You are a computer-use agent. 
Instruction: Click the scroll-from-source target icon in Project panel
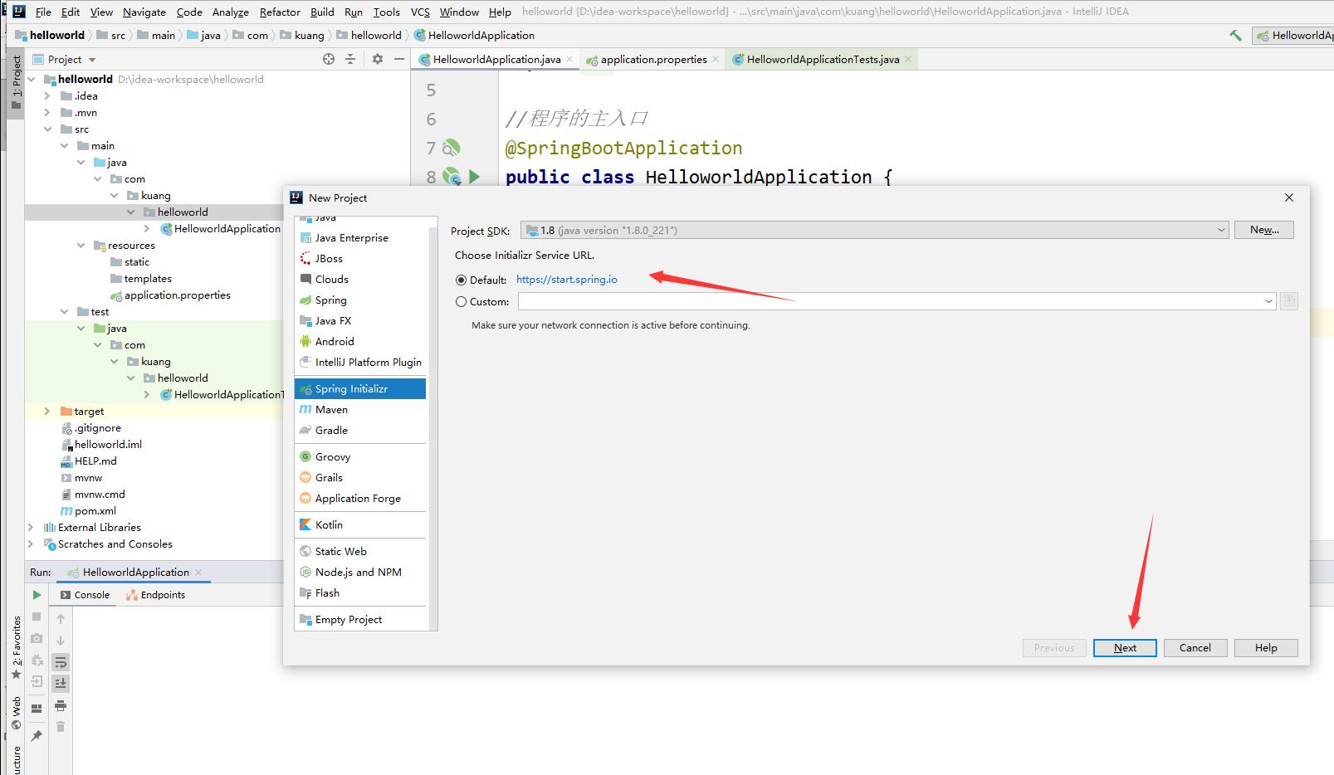click(x=329, y=59)
